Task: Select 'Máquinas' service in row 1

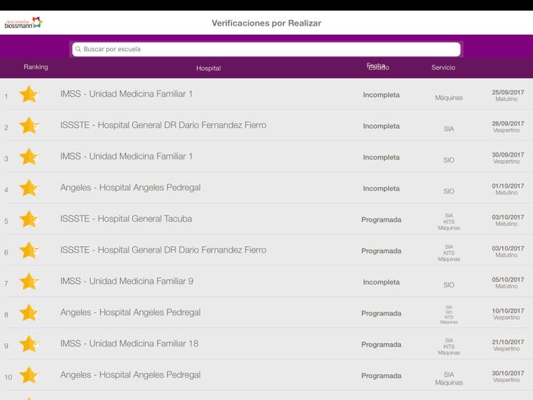Action: pyautogui.click(x=448, y=98)
